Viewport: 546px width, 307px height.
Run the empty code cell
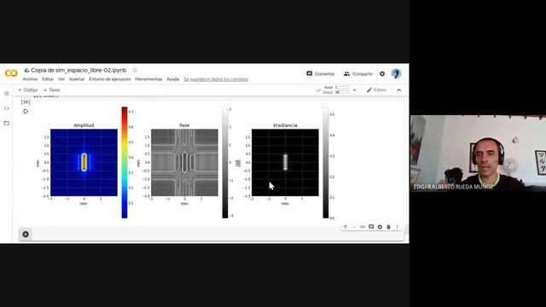coord(26,235)
